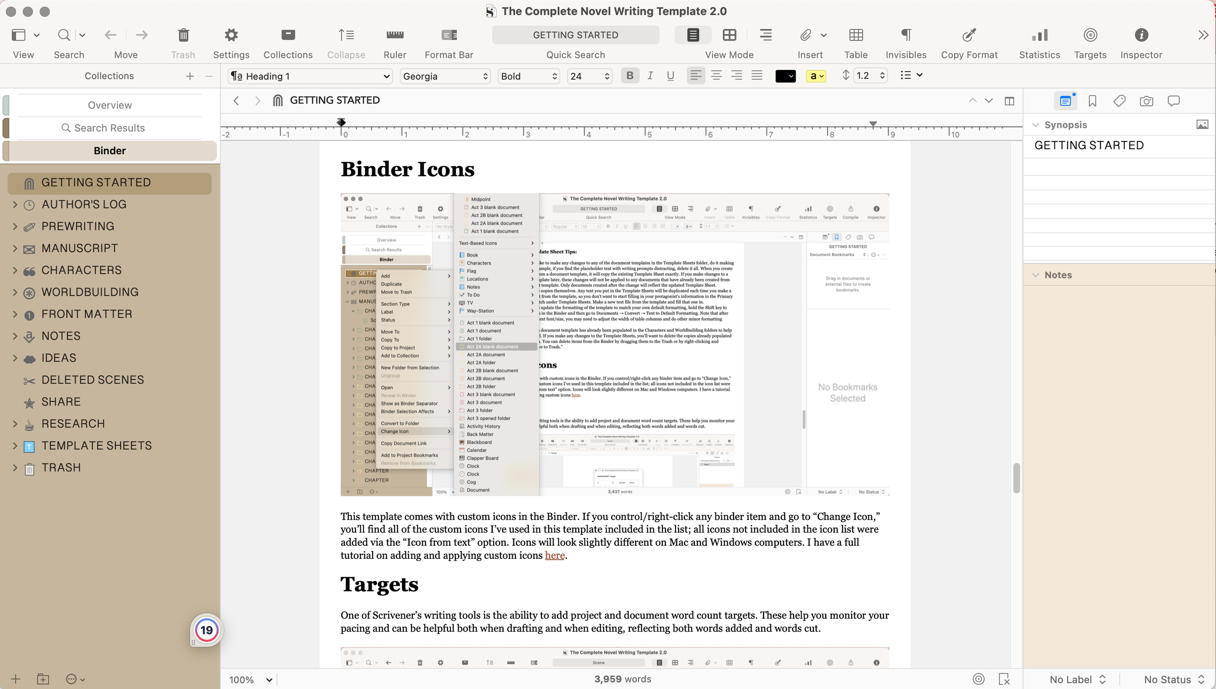Screen dimensions: 1216x689
Task: Show Invisibles pilcrow toolbar icon
Action: tap(906, 35)
